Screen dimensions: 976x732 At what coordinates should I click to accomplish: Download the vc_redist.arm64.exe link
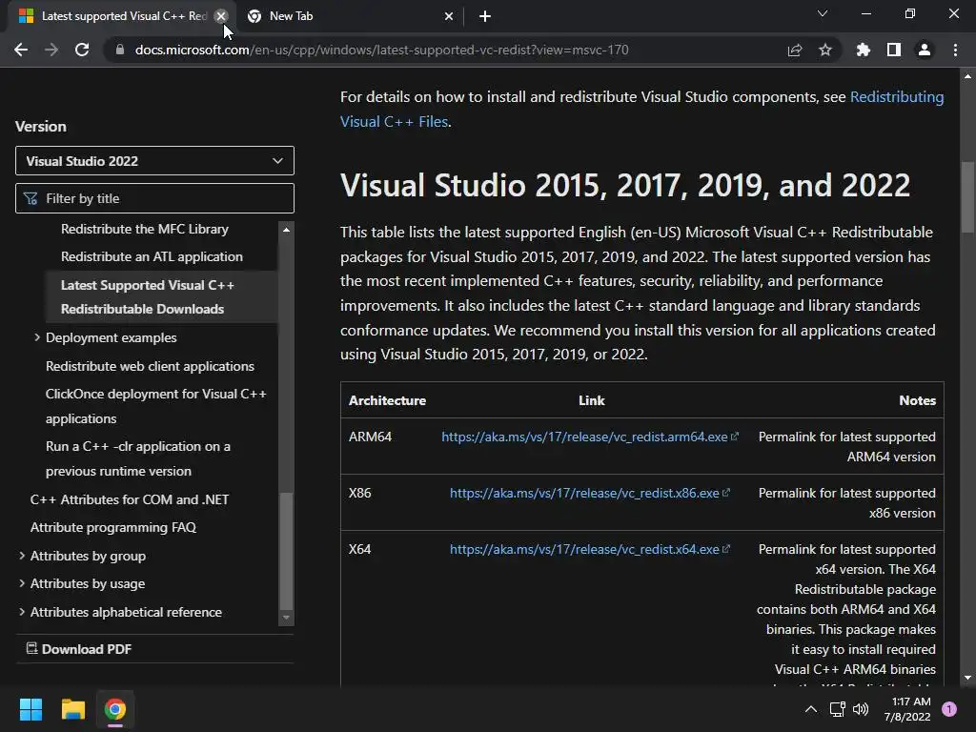(x=589, y=437)
